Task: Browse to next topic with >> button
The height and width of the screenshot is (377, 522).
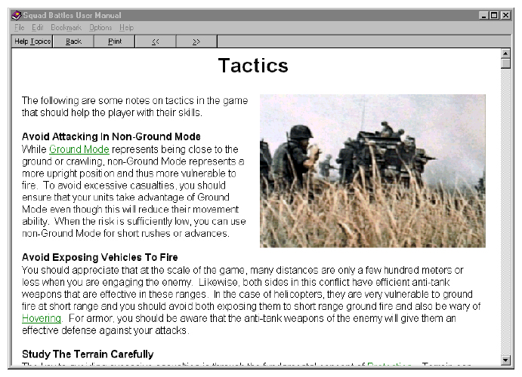Action: pyautogui.click(x=196, y=41)
